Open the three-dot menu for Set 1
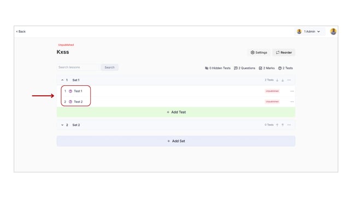352x198 pixels. tap(289, 80)
